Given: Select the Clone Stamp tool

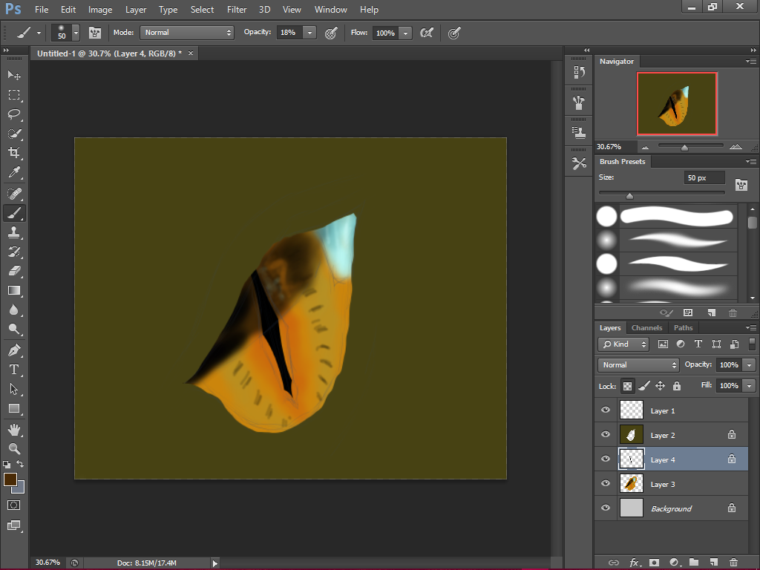Looking at the screenshot, I should (13, 232).
